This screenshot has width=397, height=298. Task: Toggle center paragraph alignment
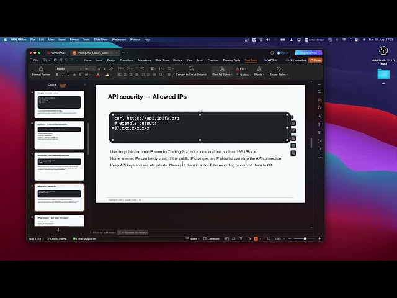click(x=125, y=74)
